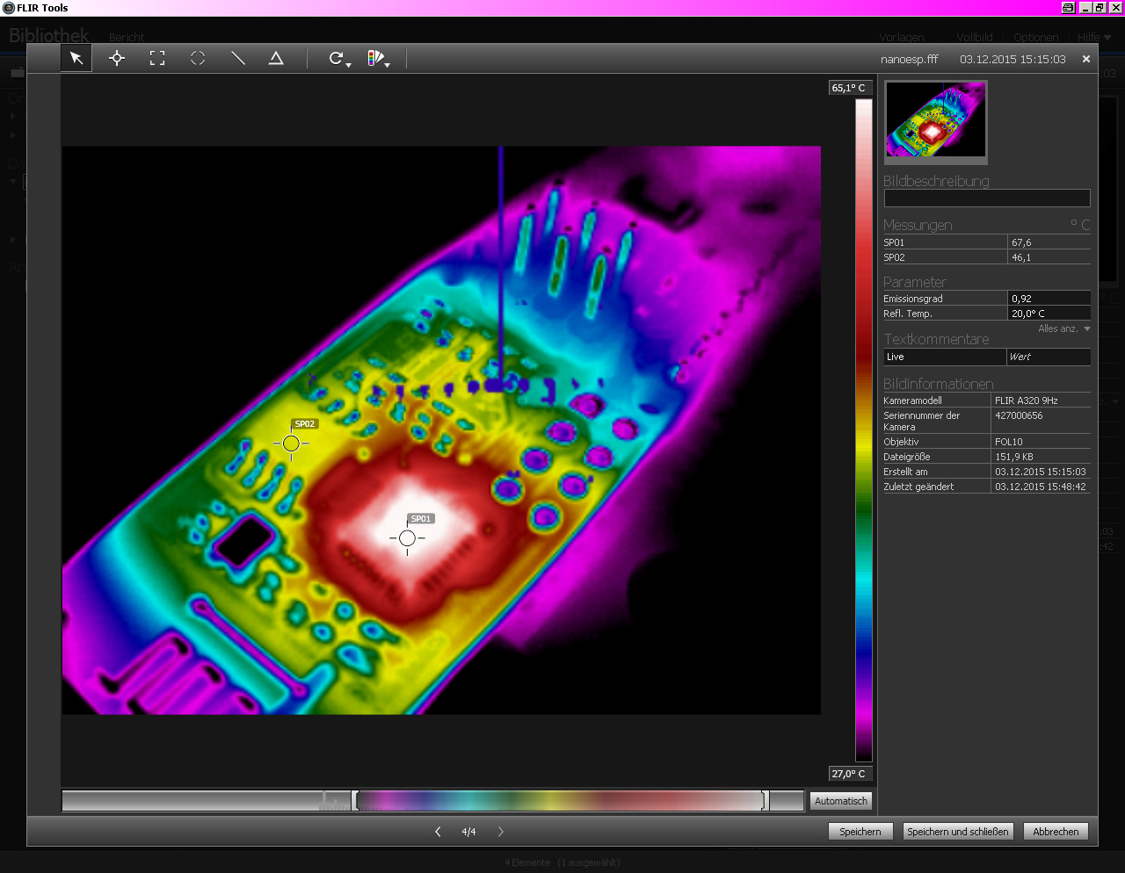Open Hilfe menu in background window
The width and height of the screenshot is (1125, 873).
pos(1094,38)
